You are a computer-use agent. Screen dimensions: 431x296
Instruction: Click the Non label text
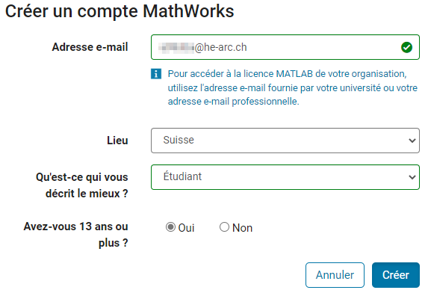pyautogui.click(x=242, y=228)
